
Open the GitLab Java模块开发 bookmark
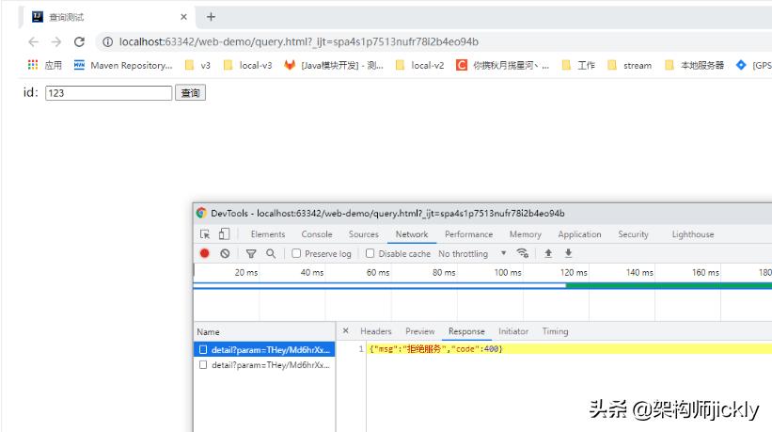click(x=333, y=65)
